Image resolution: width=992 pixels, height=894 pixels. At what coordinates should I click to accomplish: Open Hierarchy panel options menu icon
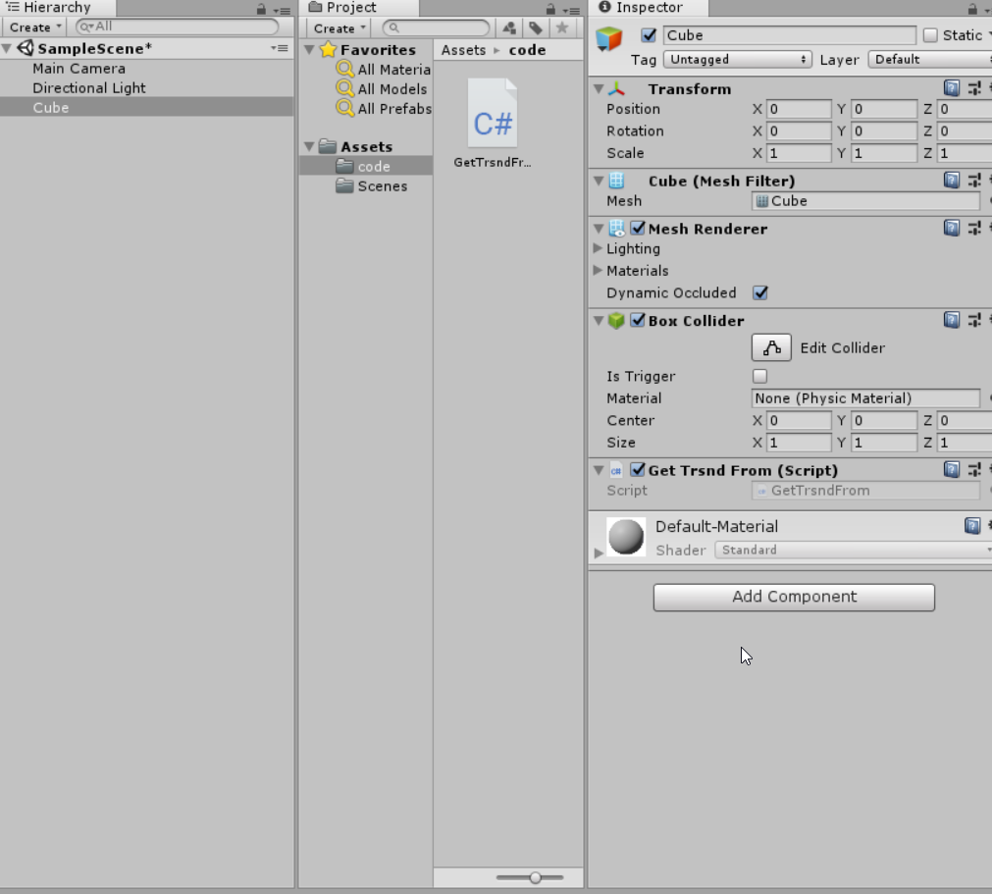(283, 11)
